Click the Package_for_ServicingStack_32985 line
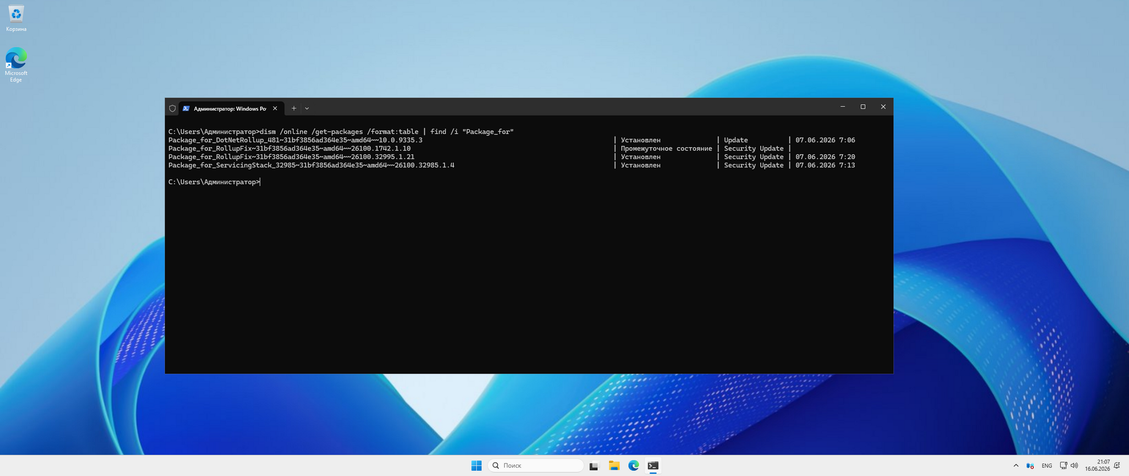 pyautogui.click(x=311, y=165)
